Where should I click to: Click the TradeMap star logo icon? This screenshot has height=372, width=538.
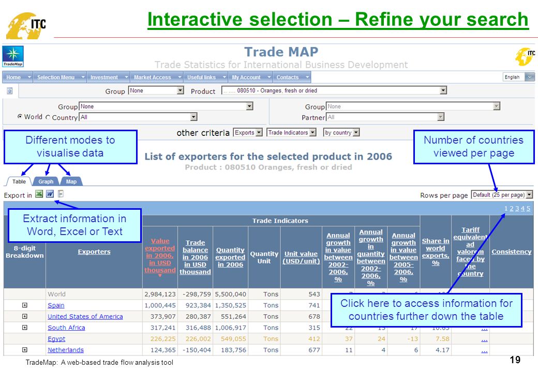pos(13,56)
